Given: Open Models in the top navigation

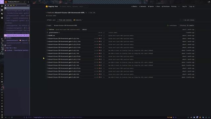Looking at the screenshot, I should pyautogui.click(x=134, y=7).
